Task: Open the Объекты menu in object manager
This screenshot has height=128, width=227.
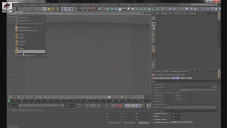Action: [x=178, y=13]
